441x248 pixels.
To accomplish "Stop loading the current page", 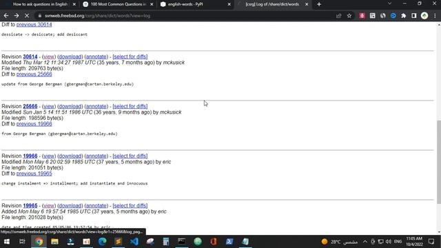I will click(27, 16).
